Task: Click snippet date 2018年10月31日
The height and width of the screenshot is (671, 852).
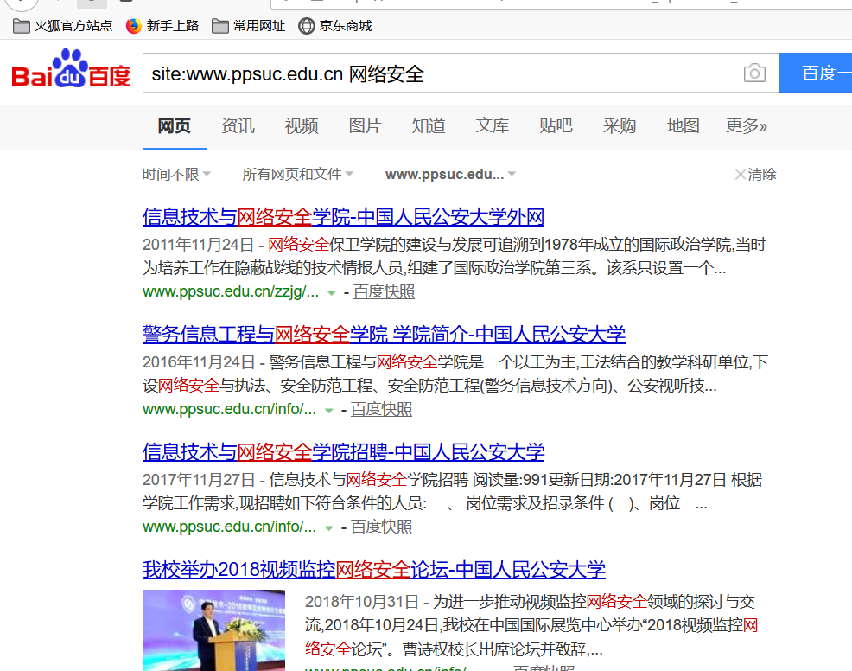Action: [361, 602]
